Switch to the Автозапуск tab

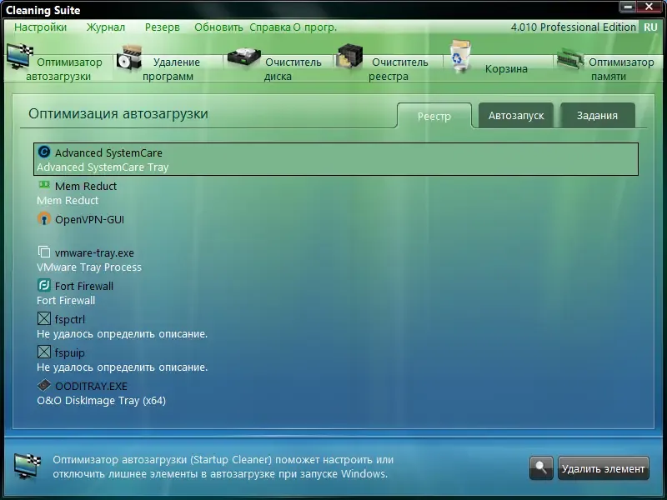[x=518, y=115]
